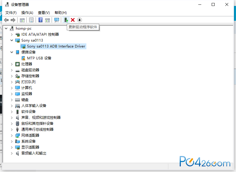This screenshot has width=236, height=172.
Task: Expand the IDE ATA/ATAPI 控制器 node
Action: click(x=12, y=34)
